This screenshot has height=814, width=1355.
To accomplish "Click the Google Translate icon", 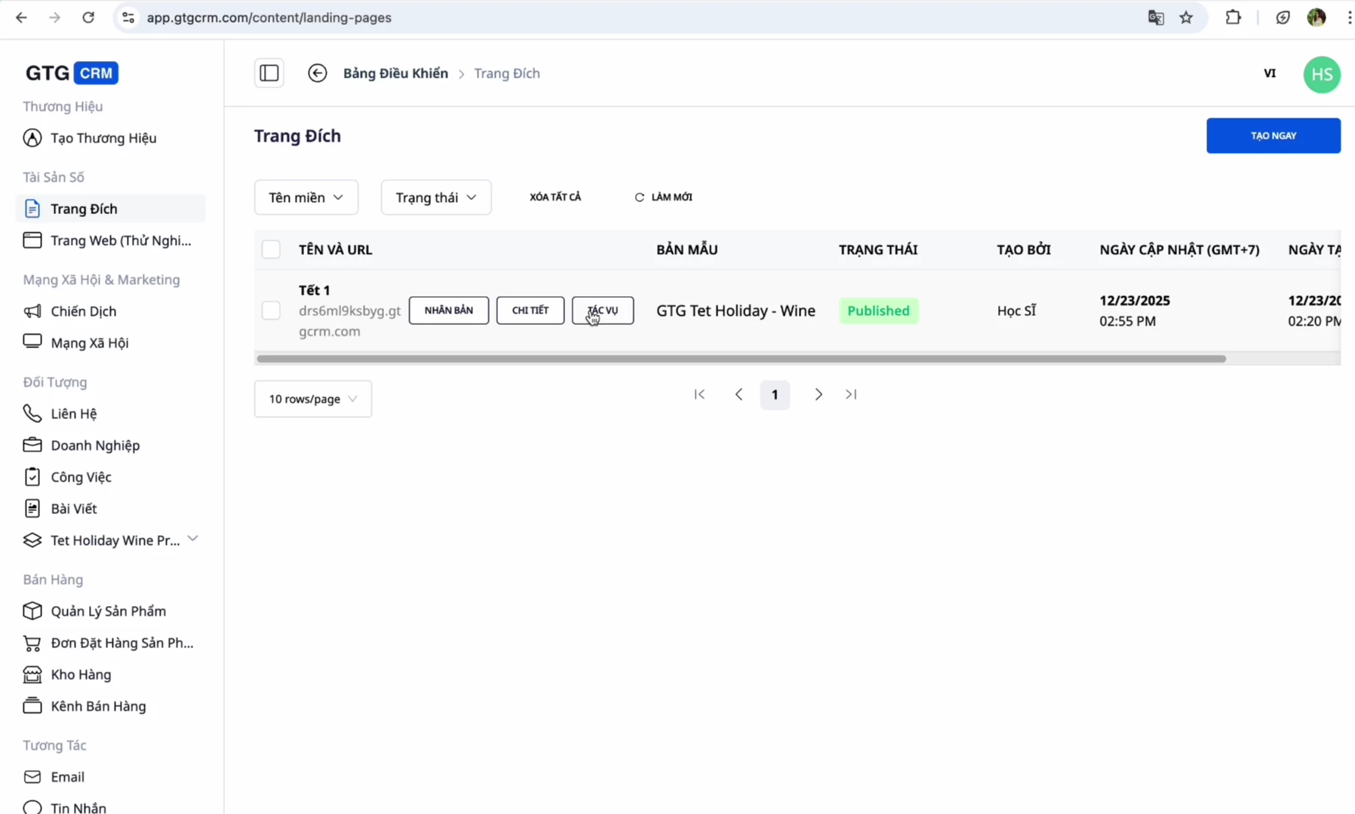I will (x=1156, y=17).
